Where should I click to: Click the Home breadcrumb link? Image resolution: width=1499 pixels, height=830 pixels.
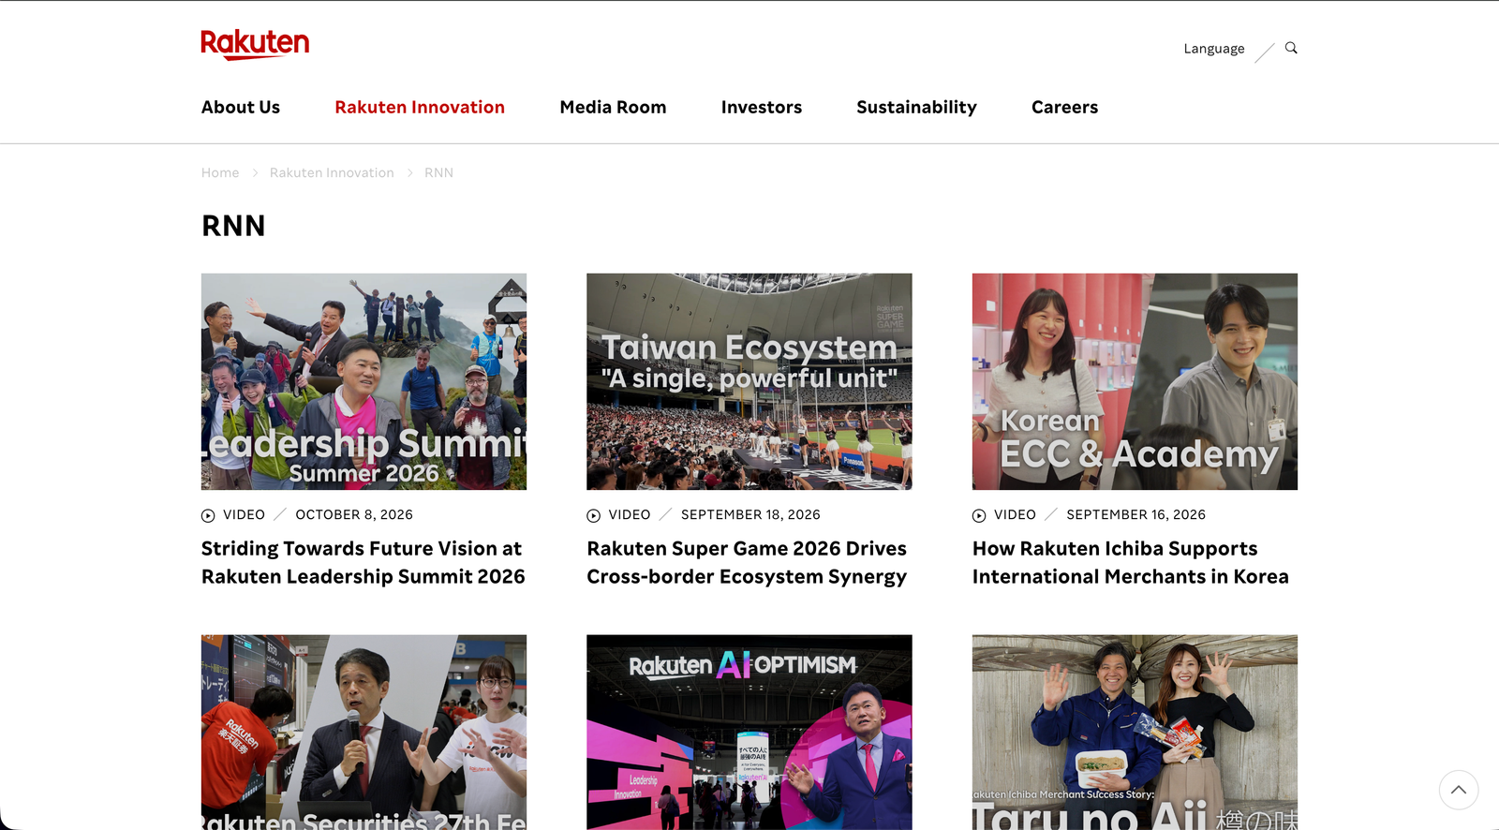click(220, 172)
